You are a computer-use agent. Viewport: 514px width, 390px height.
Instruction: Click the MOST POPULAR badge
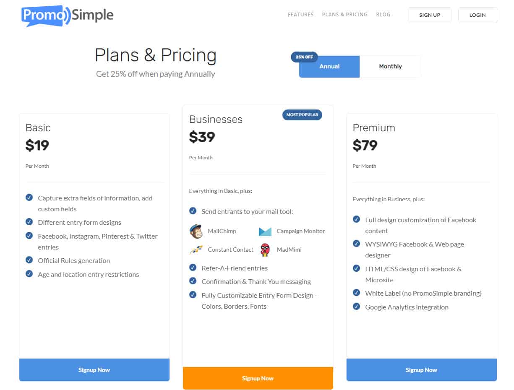[302, 114]
